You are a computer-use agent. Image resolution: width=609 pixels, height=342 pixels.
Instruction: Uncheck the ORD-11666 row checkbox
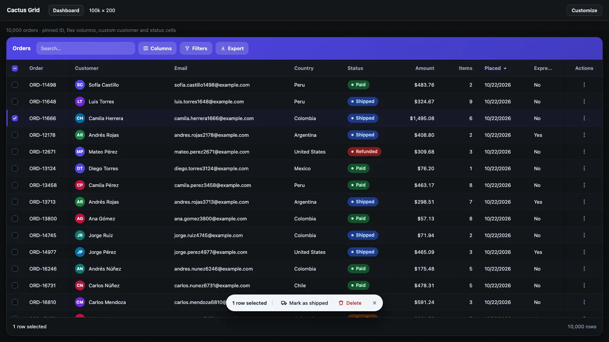[15, 118]
